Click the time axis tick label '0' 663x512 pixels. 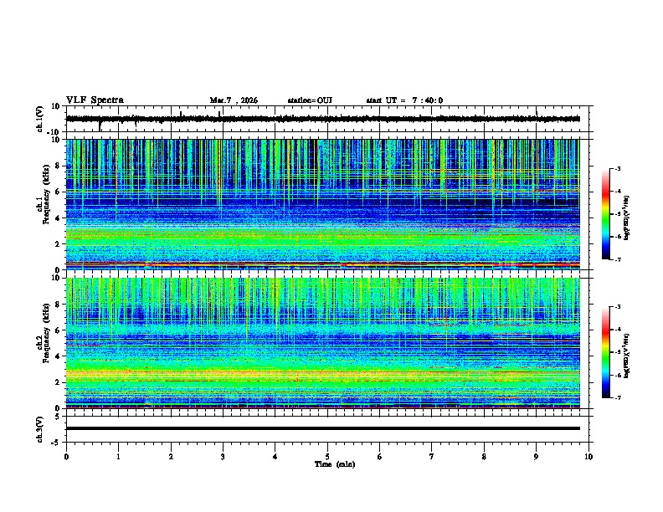coord(66,457)
